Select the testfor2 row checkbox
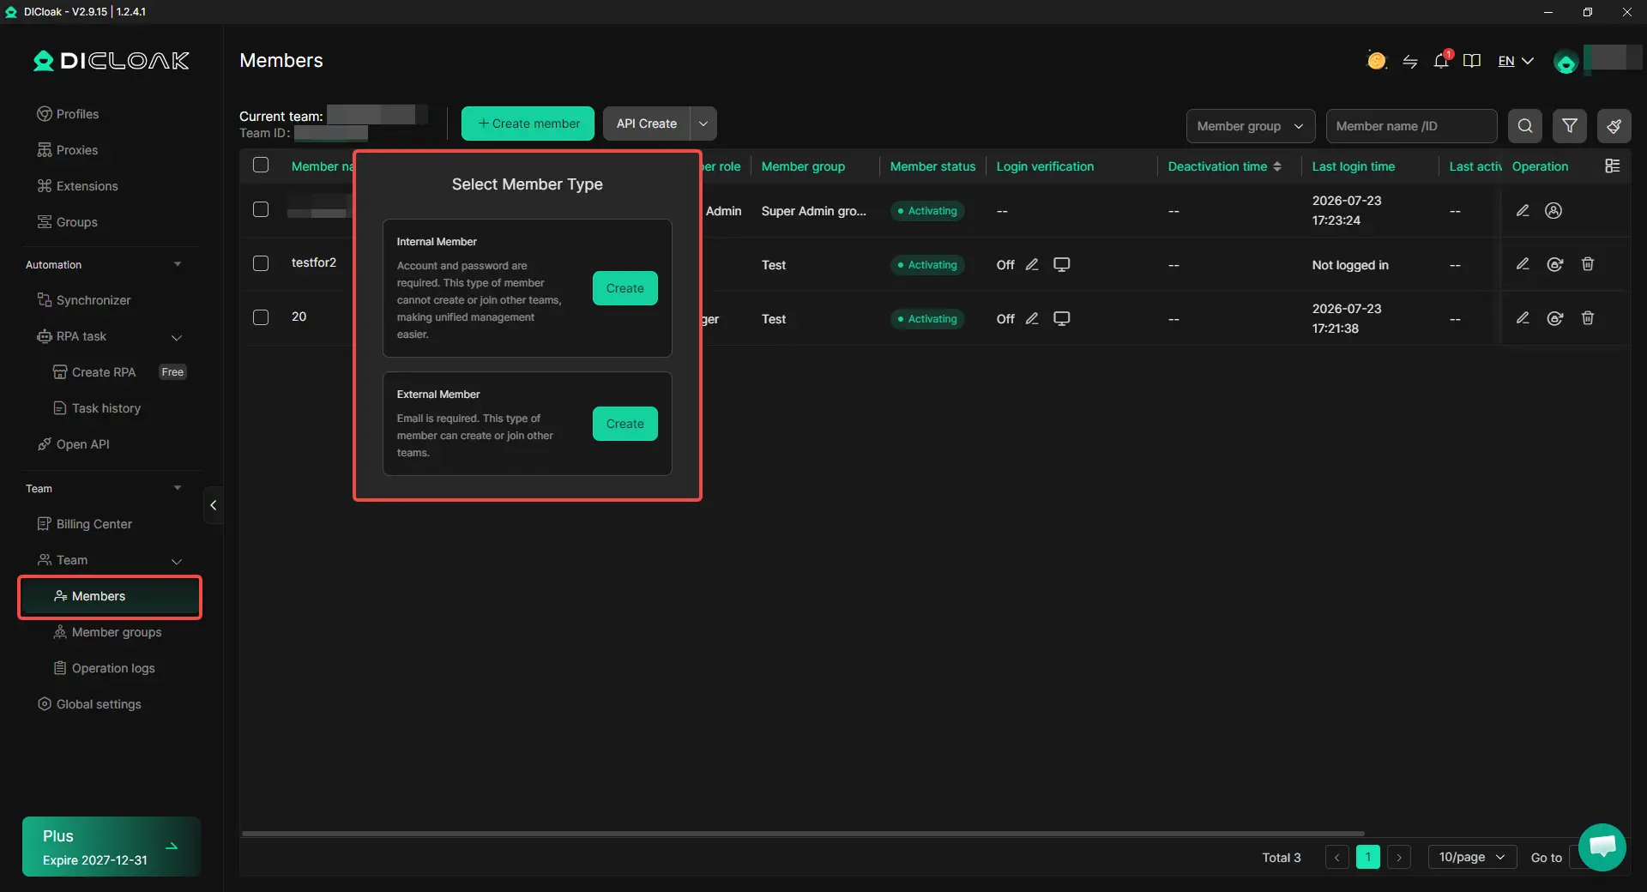1647x892 pixels. tap(261, 263)
